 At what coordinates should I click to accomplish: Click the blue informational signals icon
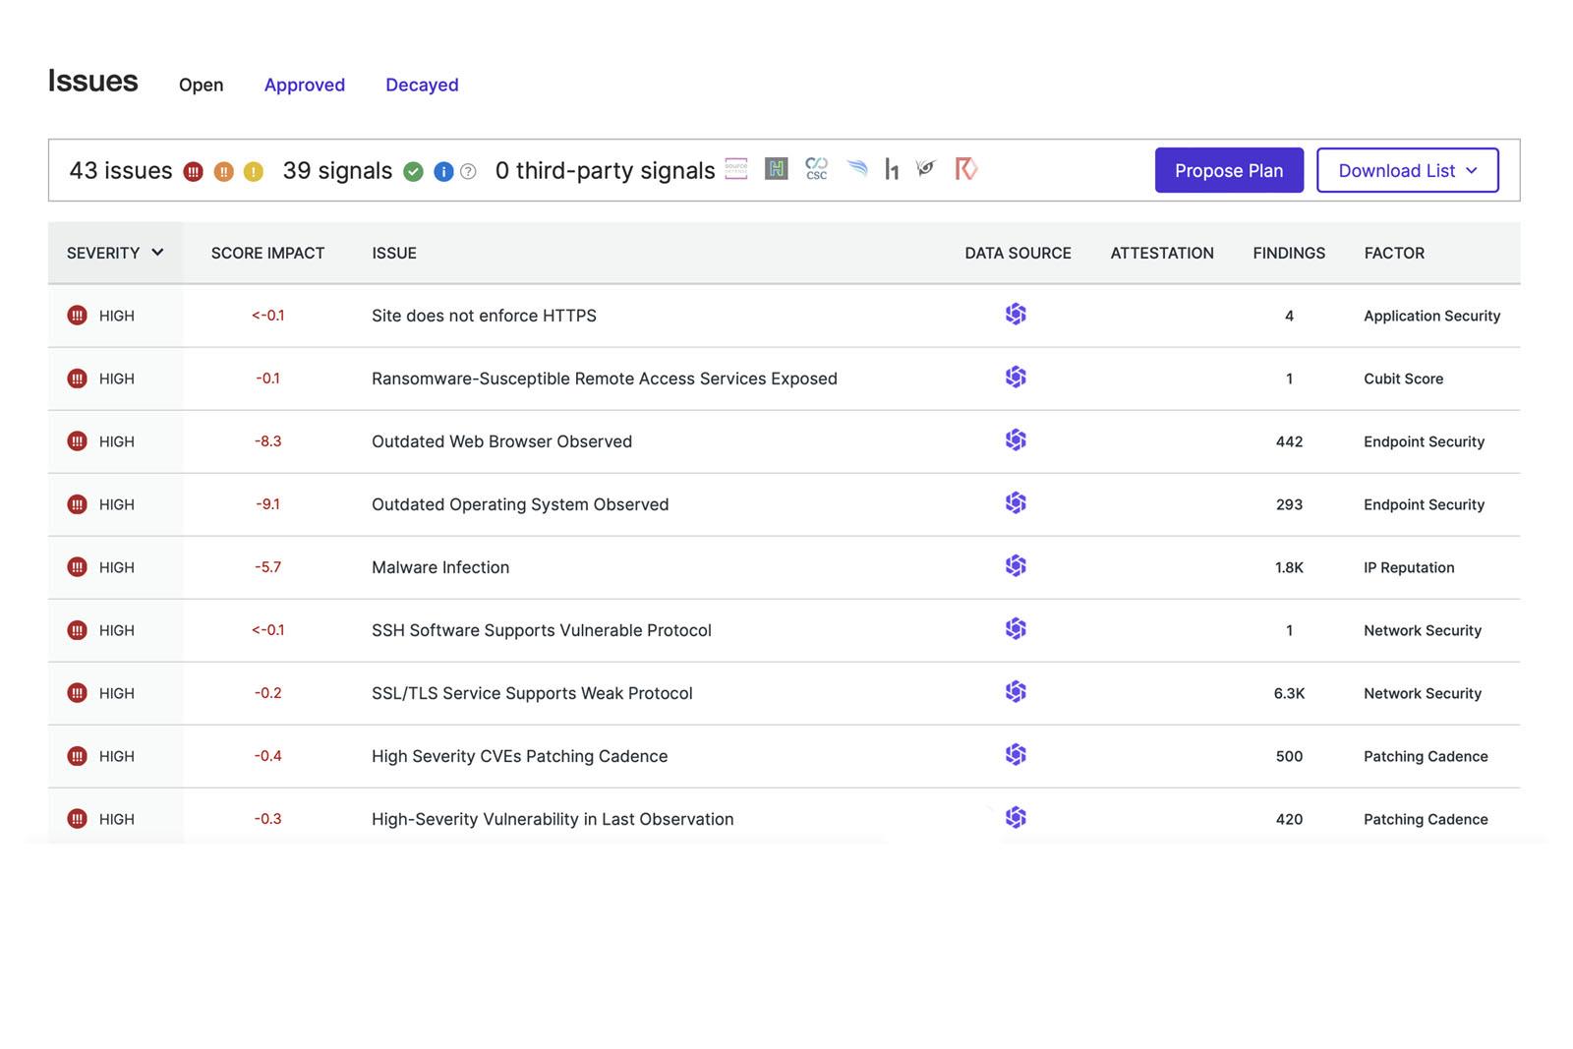[x=443, y=172]
